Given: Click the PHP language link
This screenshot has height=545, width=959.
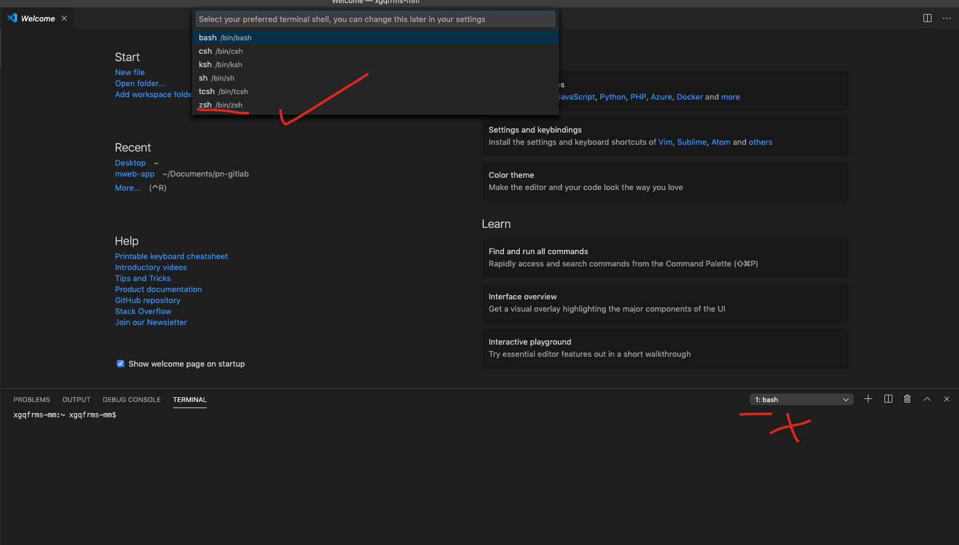Looking at the screenshot, I should (638, 97).
